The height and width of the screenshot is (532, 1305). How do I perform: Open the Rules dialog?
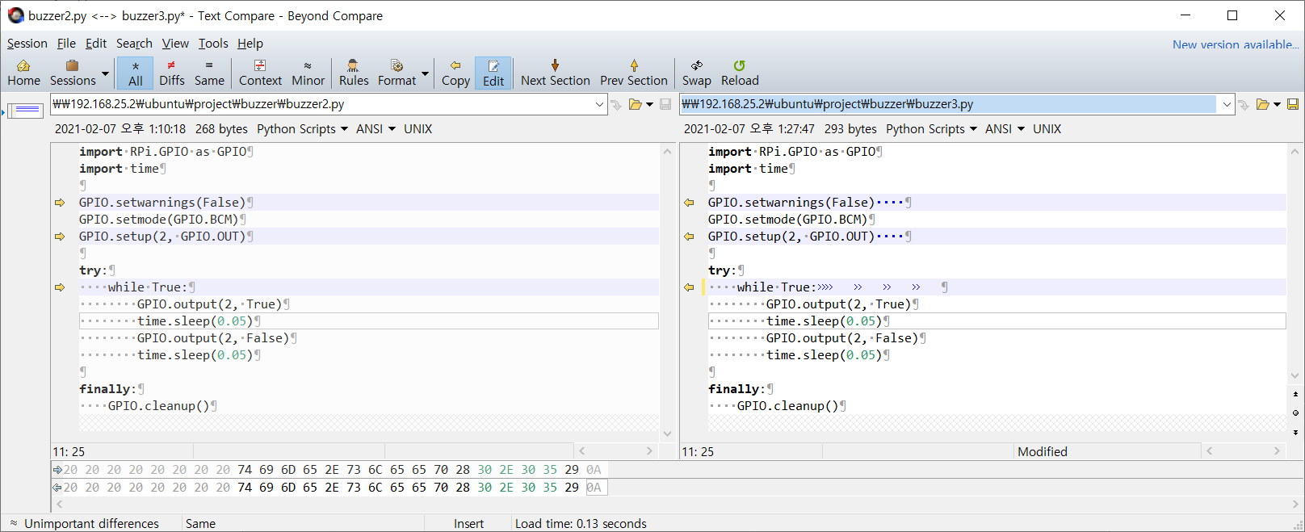(354, 73)
